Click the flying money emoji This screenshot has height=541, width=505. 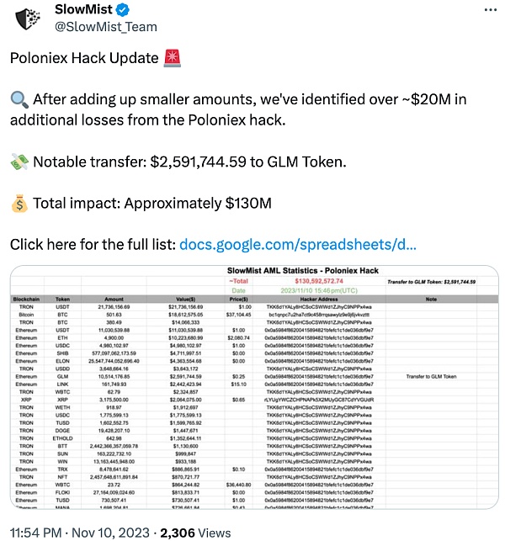pos(19,162)
